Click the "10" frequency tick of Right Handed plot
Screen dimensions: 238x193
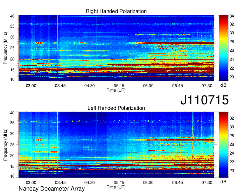click(x=12, y=79)
